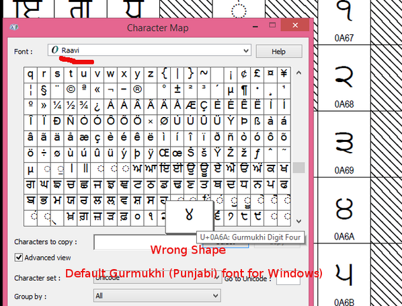Click code 0A67 in the background chart
This screenshot has height=306, width=402.
pyautogui.click(x=344, y=38)
